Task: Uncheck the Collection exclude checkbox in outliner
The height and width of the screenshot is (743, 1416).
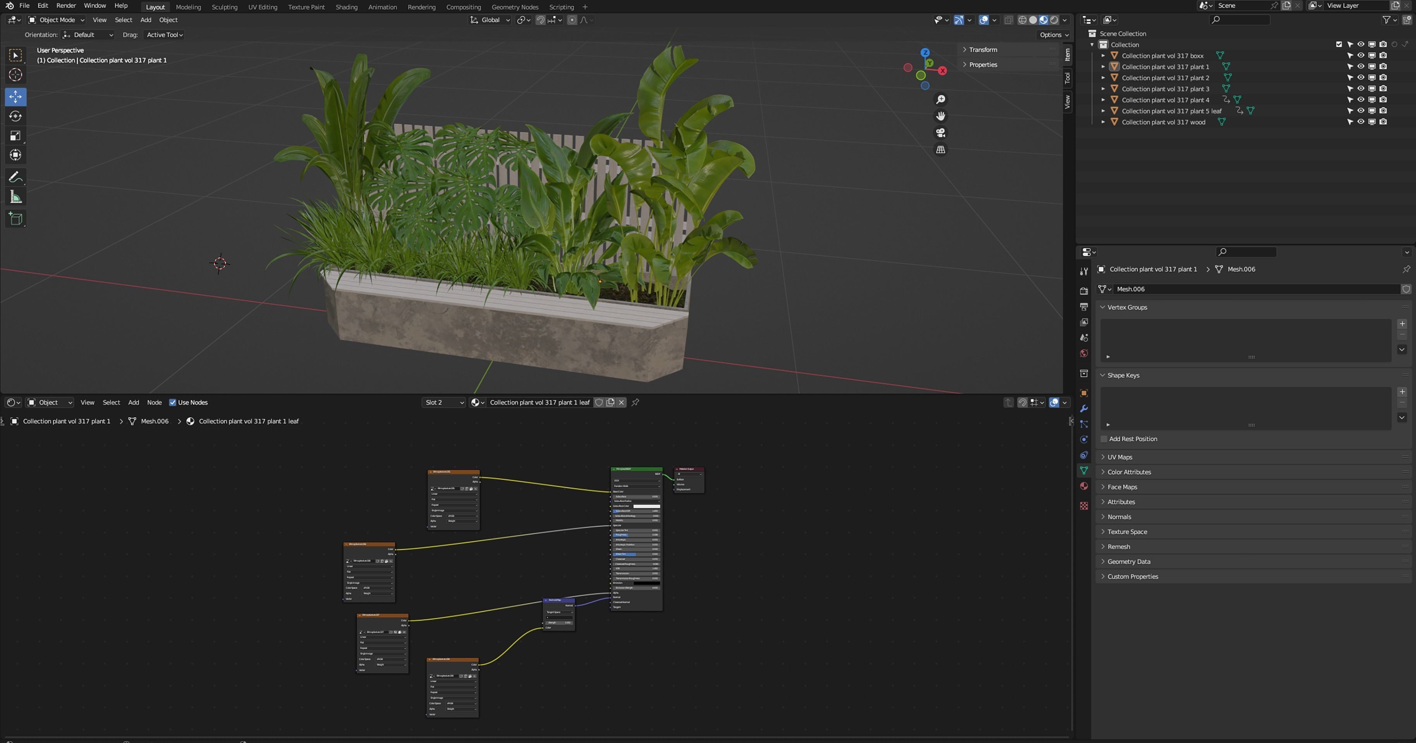Action: [x=1339, y=45]
